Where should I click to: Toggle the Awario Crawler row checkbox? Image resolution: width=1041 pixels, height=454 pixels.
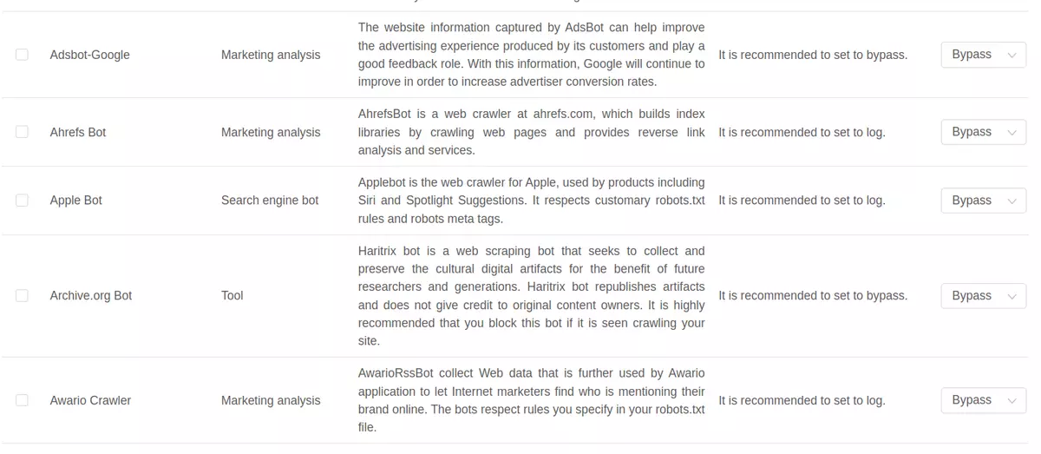tap(22, 400)
